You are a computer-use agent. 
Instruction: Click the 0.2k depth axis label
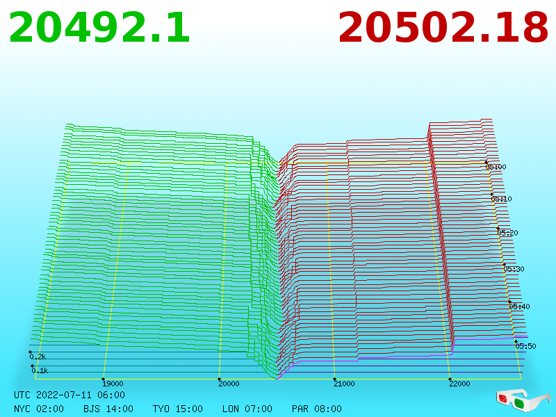tap(38, 357)
